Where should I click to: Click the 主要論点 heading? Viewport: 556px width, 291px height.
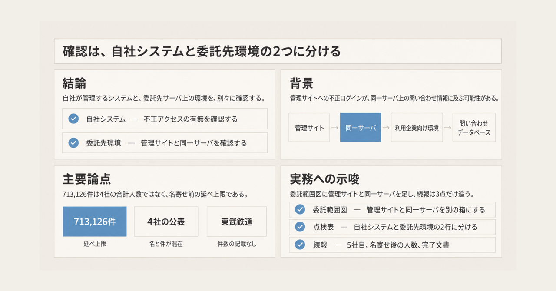point(86,179)
